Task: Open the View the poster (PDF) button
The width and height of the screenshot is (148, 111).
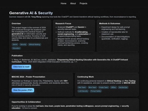Action: (23, 90)
